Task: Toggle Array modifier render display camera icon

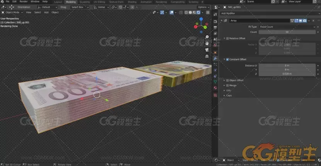Action: [x=305, y=21]
